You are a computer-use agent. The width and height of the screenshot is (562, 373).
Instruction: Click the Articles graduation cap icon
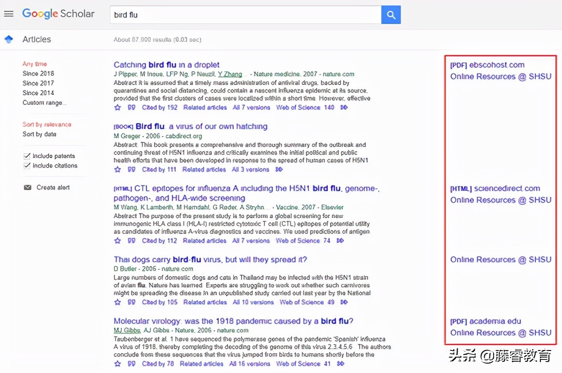click(8, 39)
